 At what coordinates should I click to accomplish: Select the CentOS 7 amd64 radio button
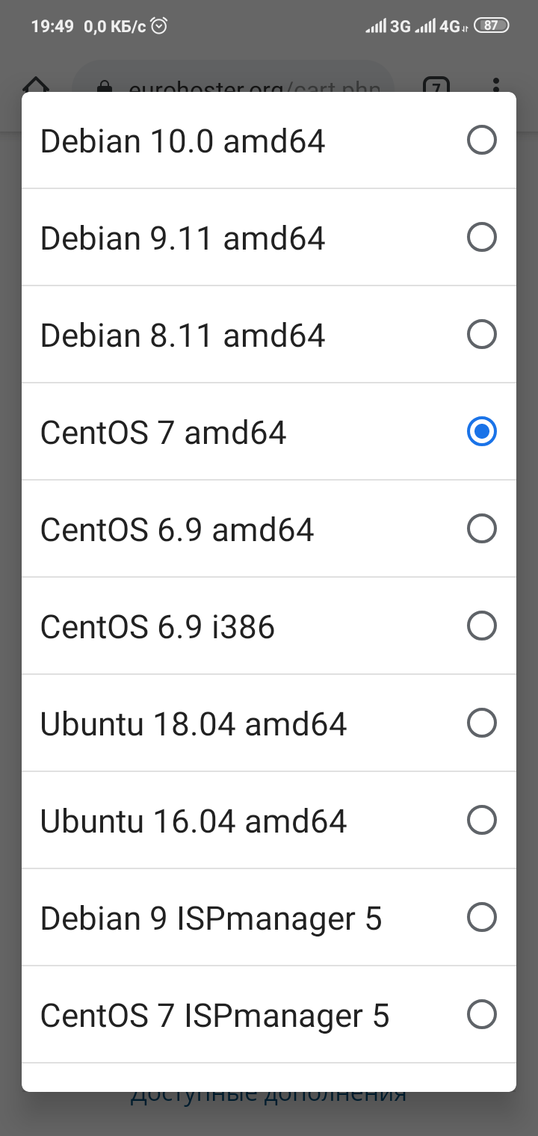pos(481,431)
